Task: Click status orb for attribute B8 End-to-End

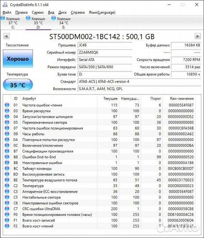Action: (x=7, y=157)
